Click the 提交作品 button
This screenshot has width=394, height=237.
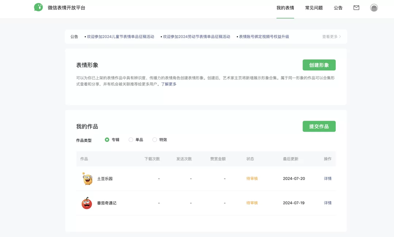tap(319, 126)
